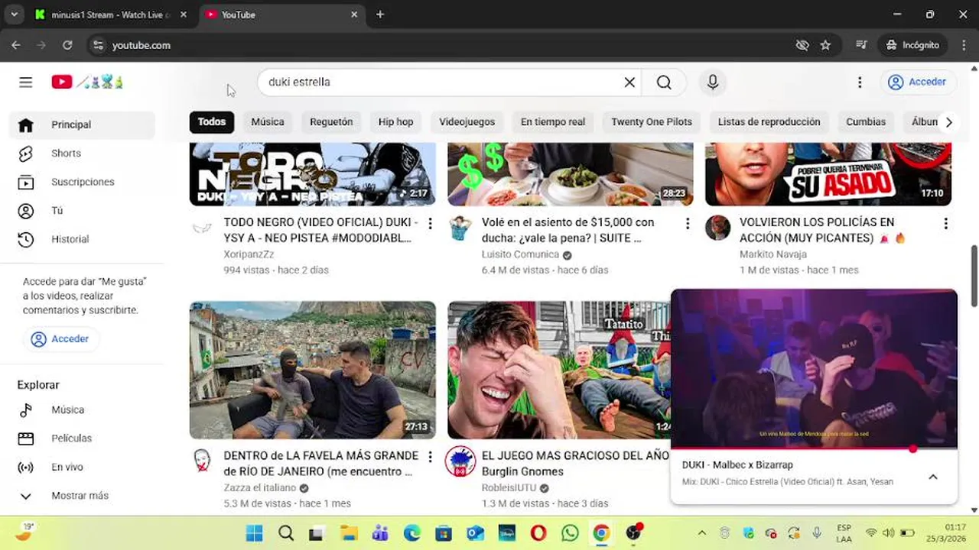The image size is (979, 550).
Task: Open Suscripciones in the sidebar
Action: 82,182
